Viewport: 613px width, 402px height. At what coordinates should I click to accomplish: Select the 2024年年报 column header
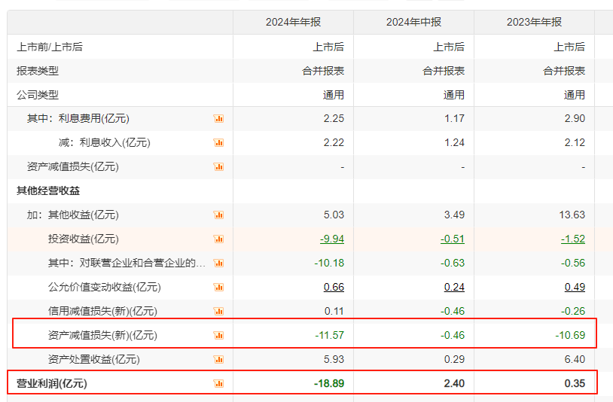[x=293, y=22]
